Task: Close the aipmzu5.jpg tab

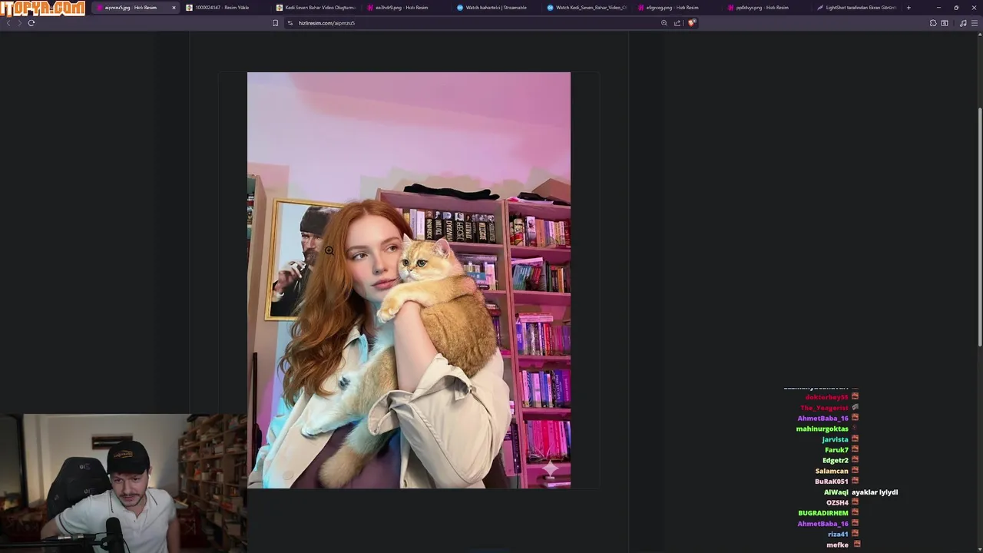Action: 174,8
